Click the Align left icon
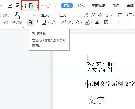Screen dimensions: 135x109 120,23
